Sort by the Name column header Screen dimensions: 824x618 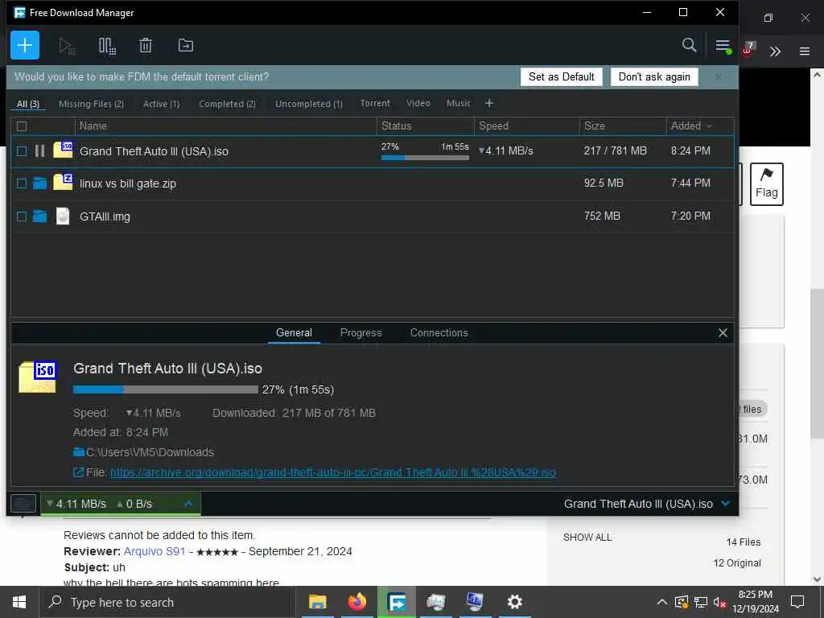pos(226,126)
